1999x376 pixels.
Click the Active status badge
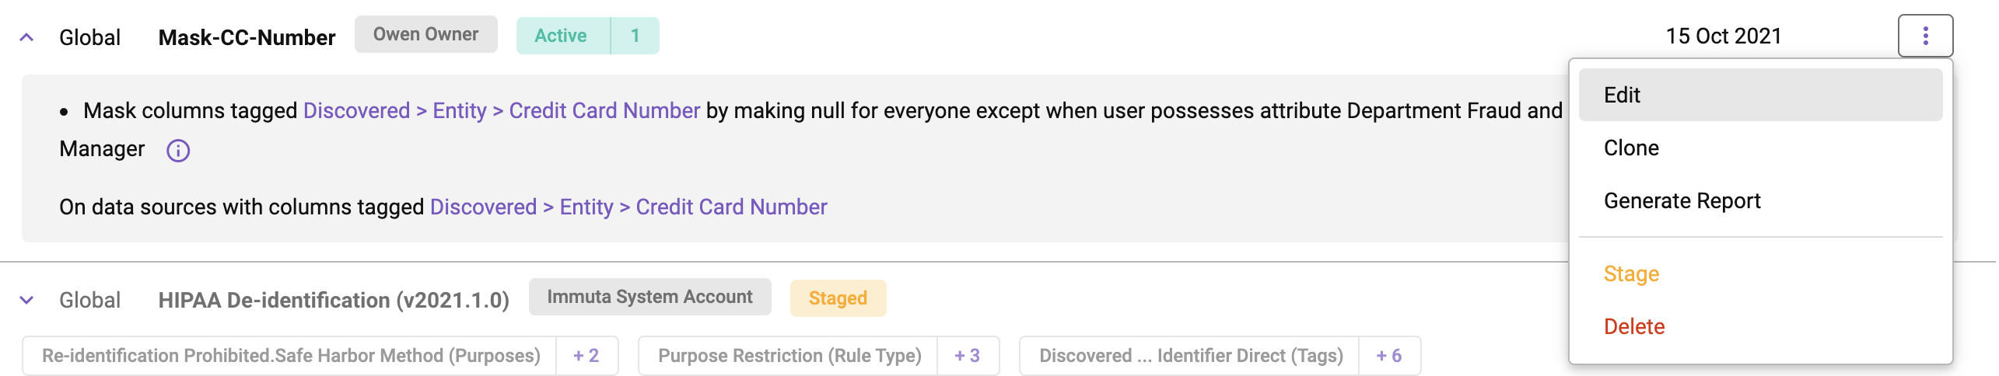pyautogui.click(x=561, y=36)
